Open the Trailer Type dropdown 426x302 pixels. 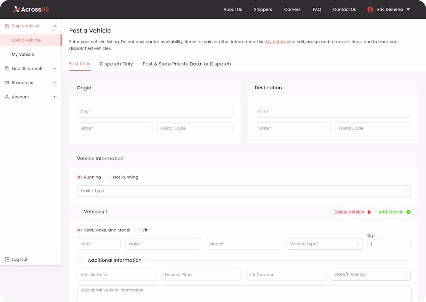click(244, 191)
